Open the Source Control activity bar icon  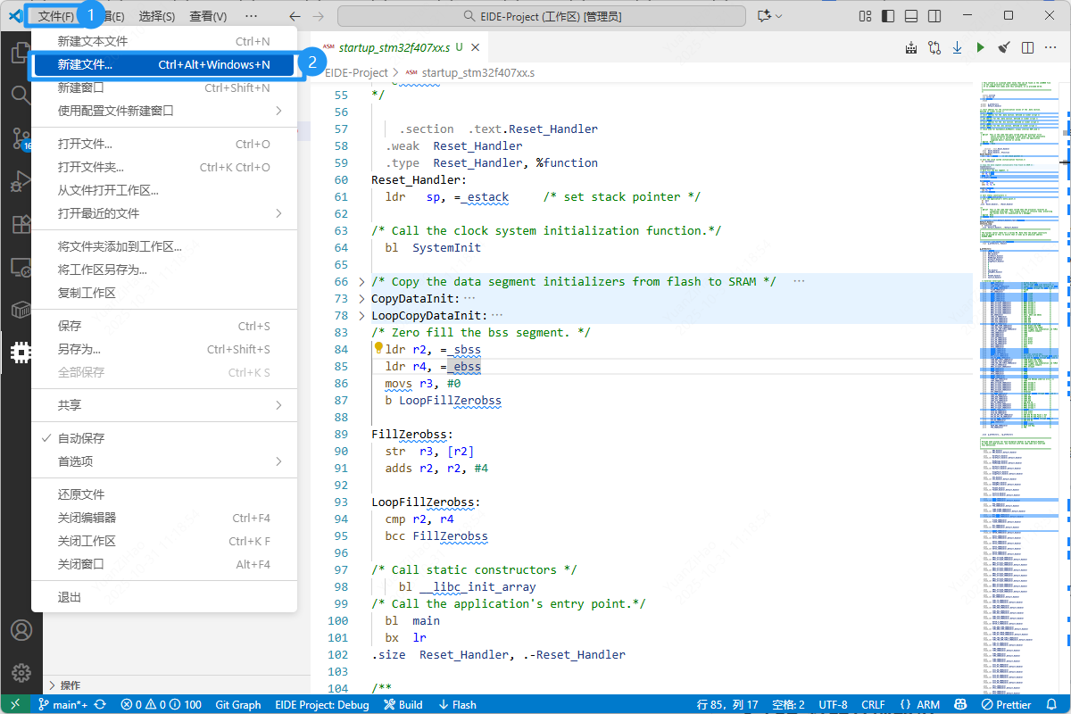click(x=21, y=137)
